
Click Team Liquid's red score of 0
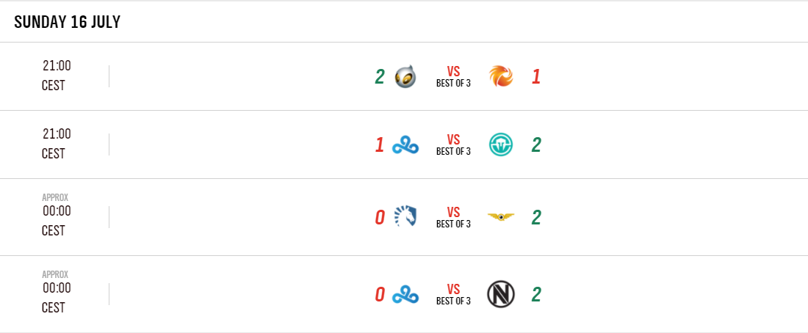point(379,217)
